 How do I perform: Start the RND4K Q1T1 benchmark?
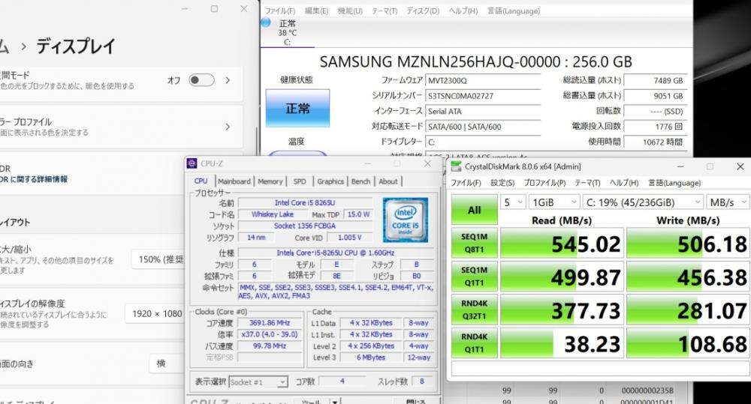tap(474, 343)
